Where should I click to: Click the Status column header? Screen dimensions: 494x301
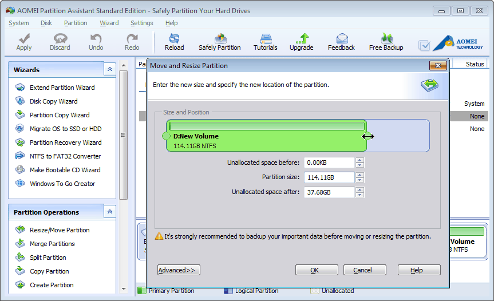click(475, 64)
